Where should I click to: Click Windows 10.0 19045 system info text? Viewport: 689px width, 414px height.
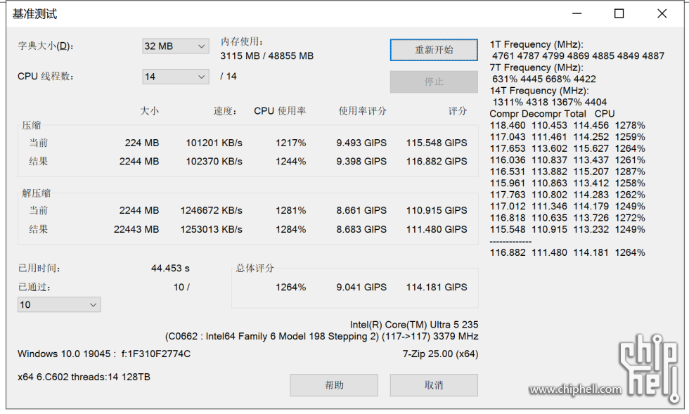[104, 354]
